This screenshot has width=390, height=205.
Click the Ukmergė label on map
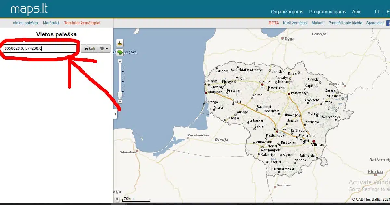coord(291,115)
